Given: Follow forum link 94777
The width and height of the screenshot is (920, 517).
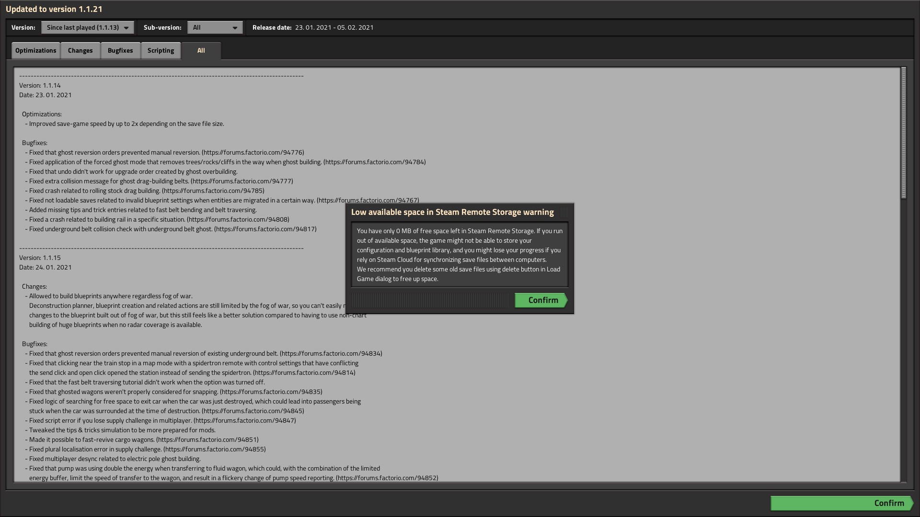Looking at the screenshot, I should point(242,181).
